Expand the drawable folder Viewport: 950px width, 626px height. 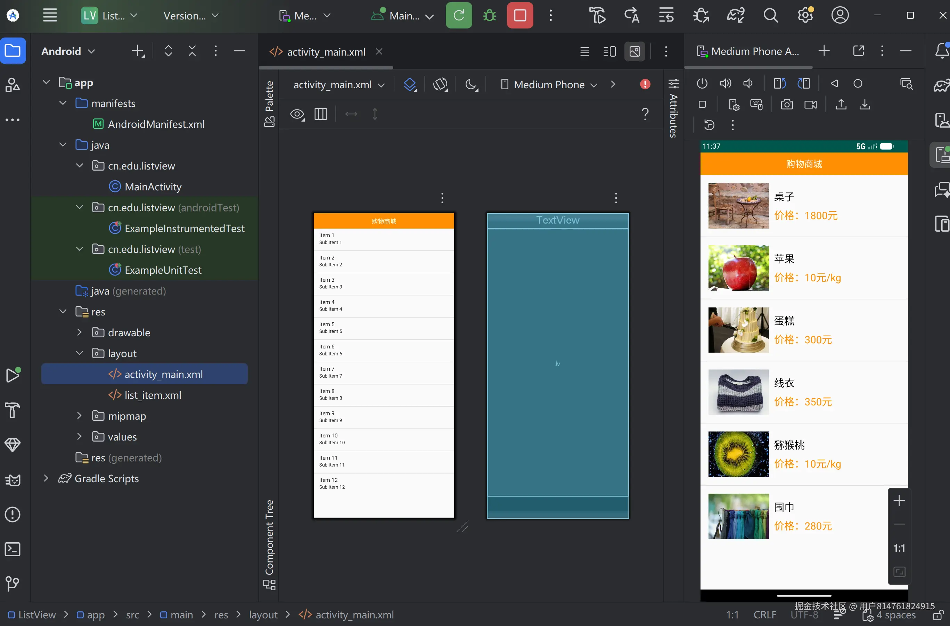[x=80, y=332]
